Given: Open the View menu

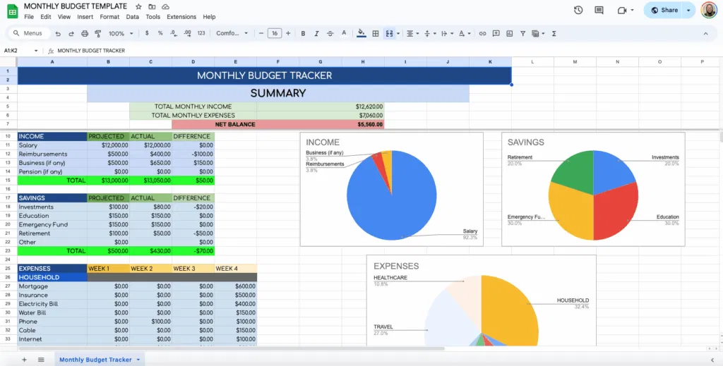Looking at the screenshot, I should [64, 17].
